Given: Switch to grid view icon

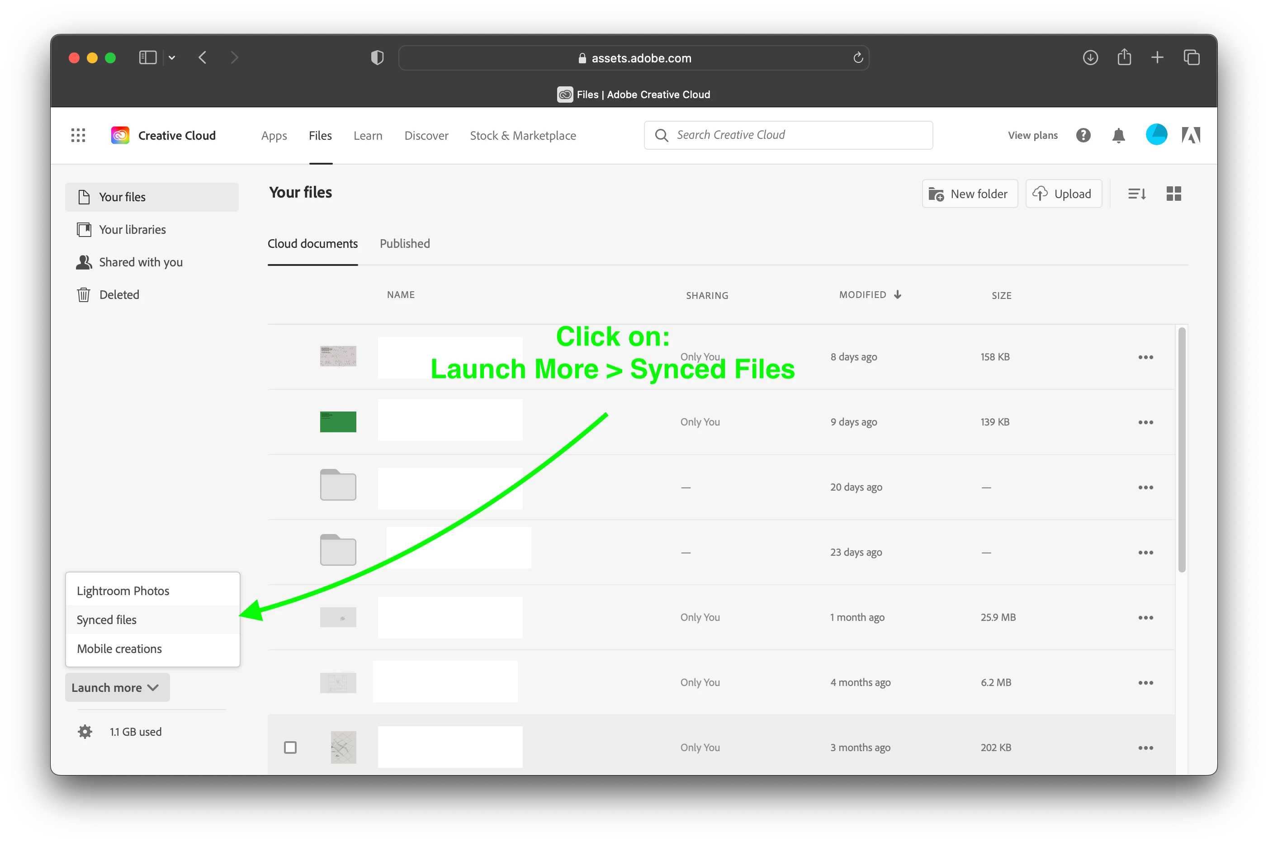Looking at the screenshot, I should click(1173, 194).
